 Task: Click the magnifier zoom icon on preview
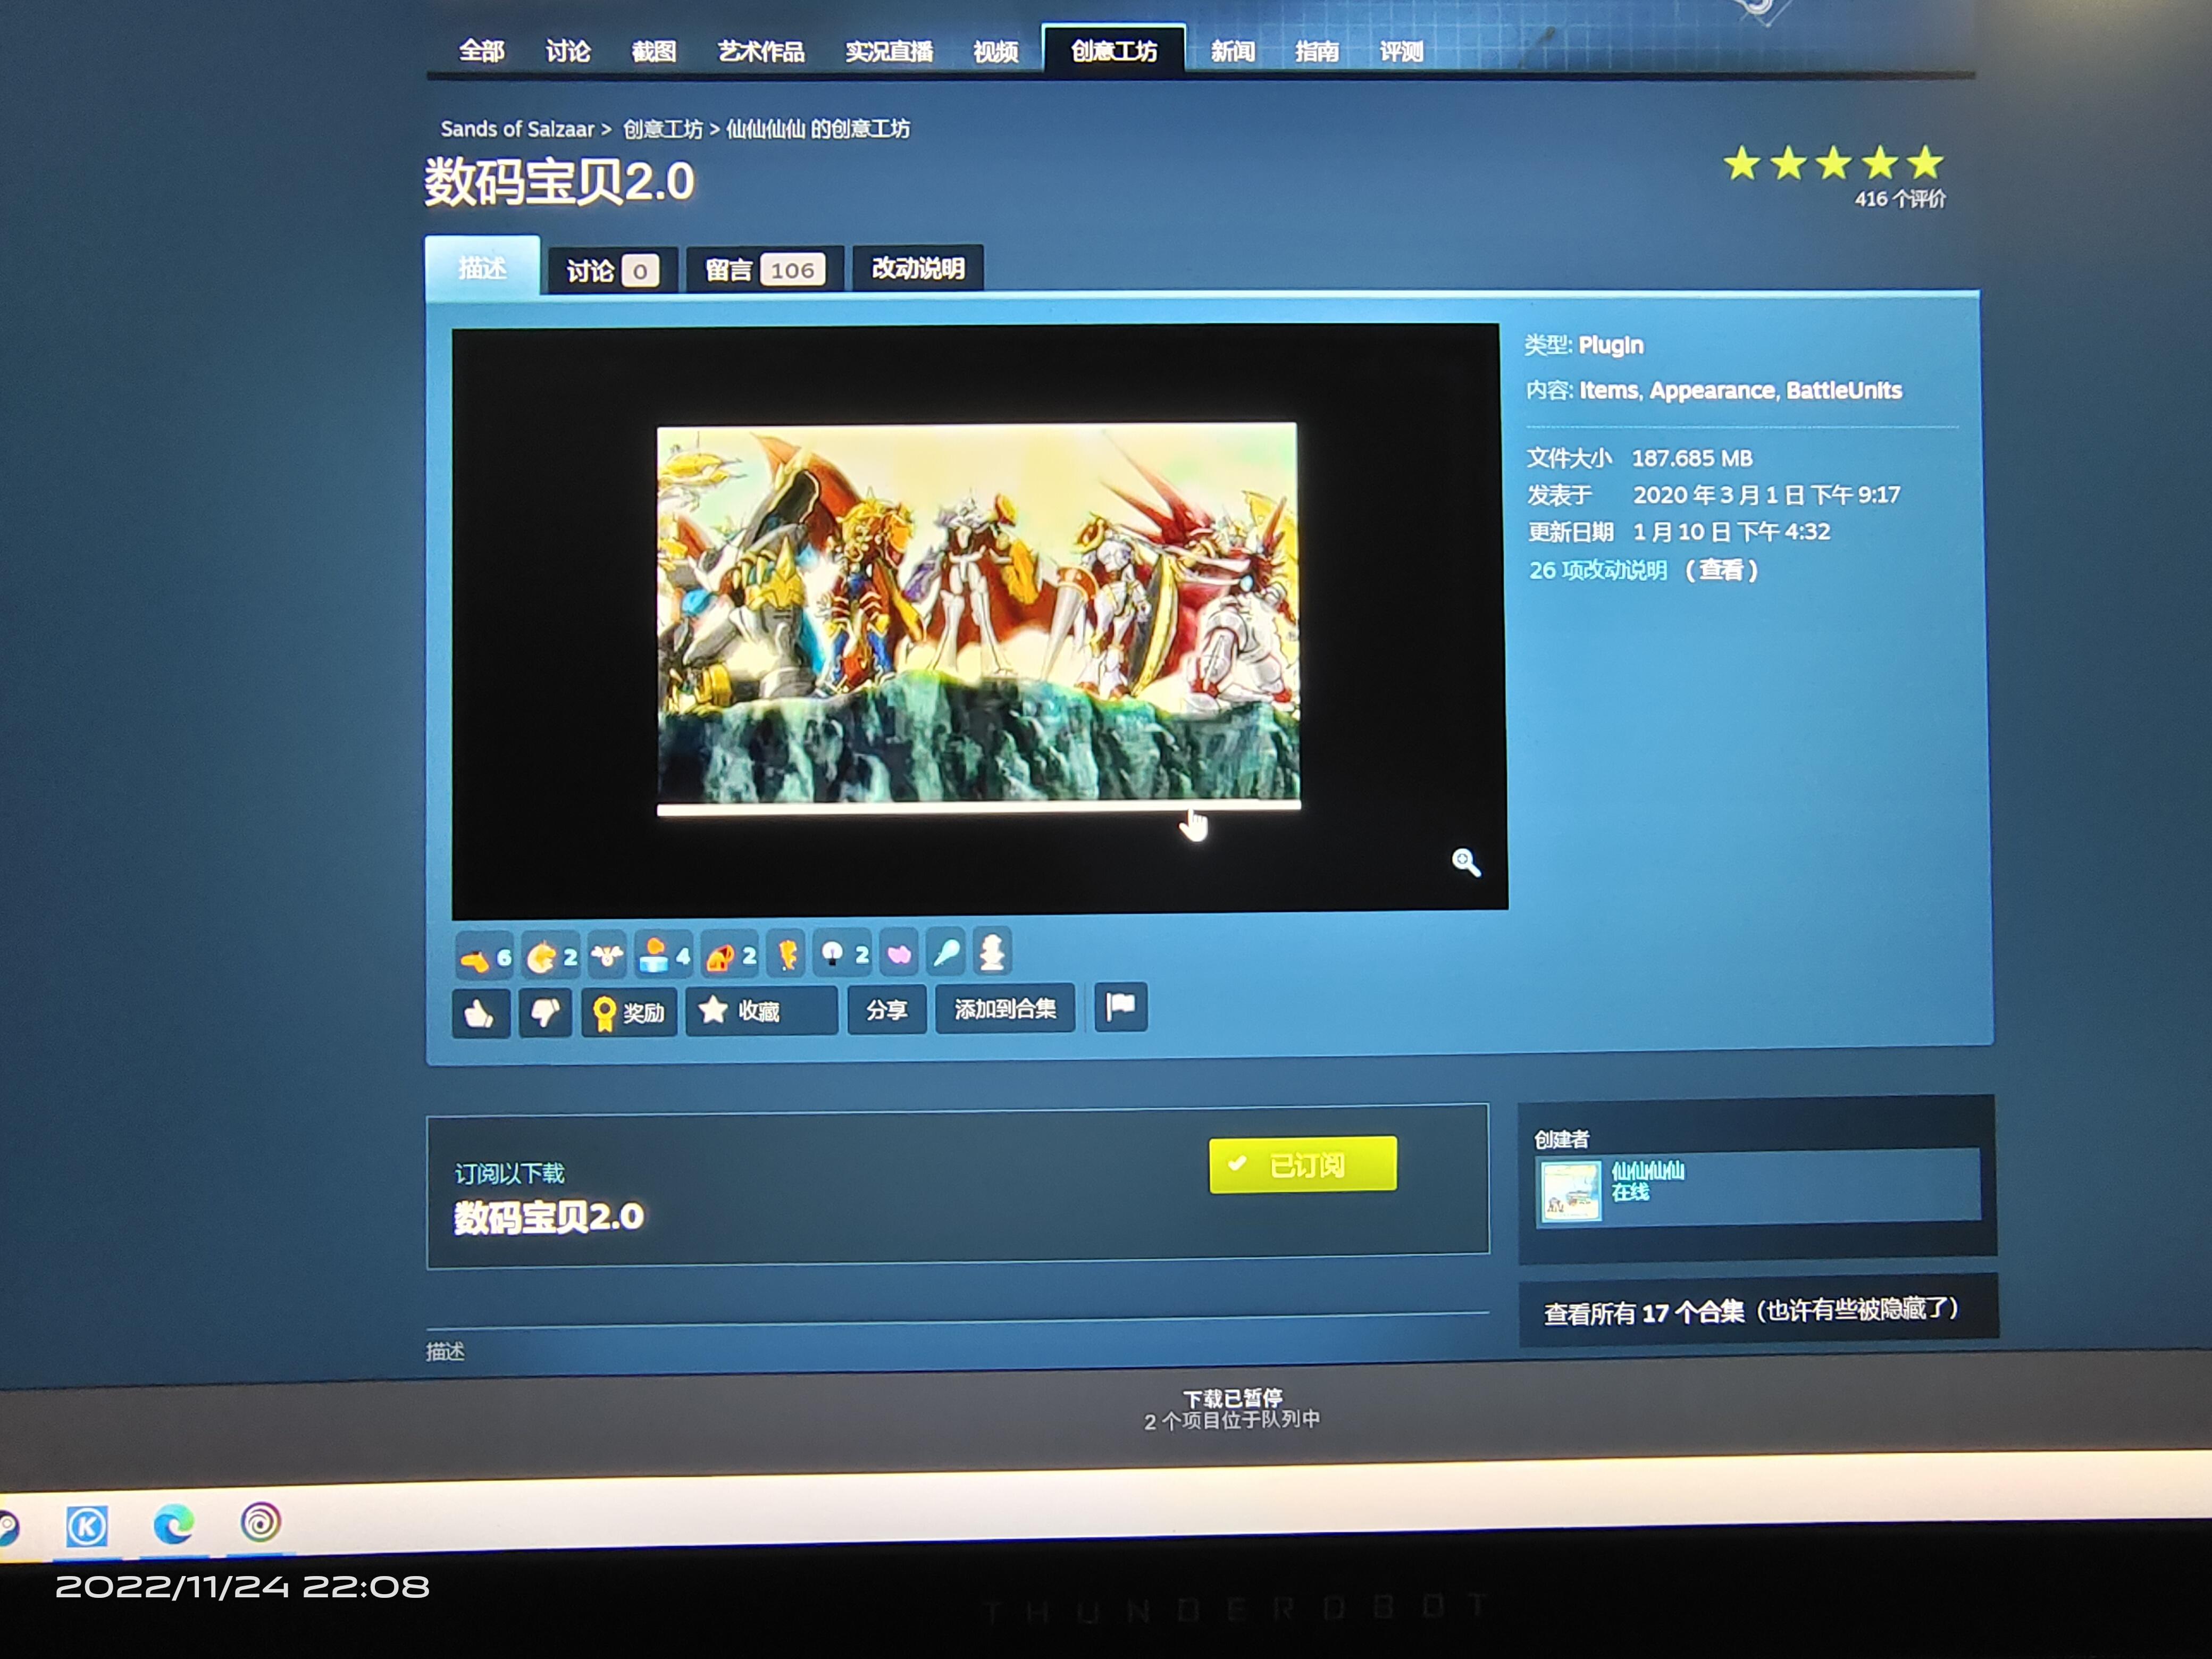(1465, 862)
